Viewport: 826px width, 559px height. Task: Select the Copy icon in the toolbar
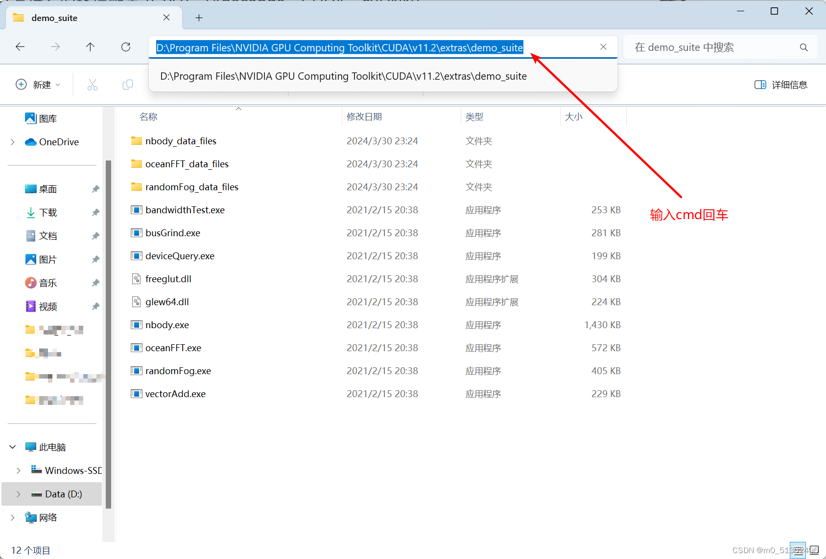click(x=128, y=84)
